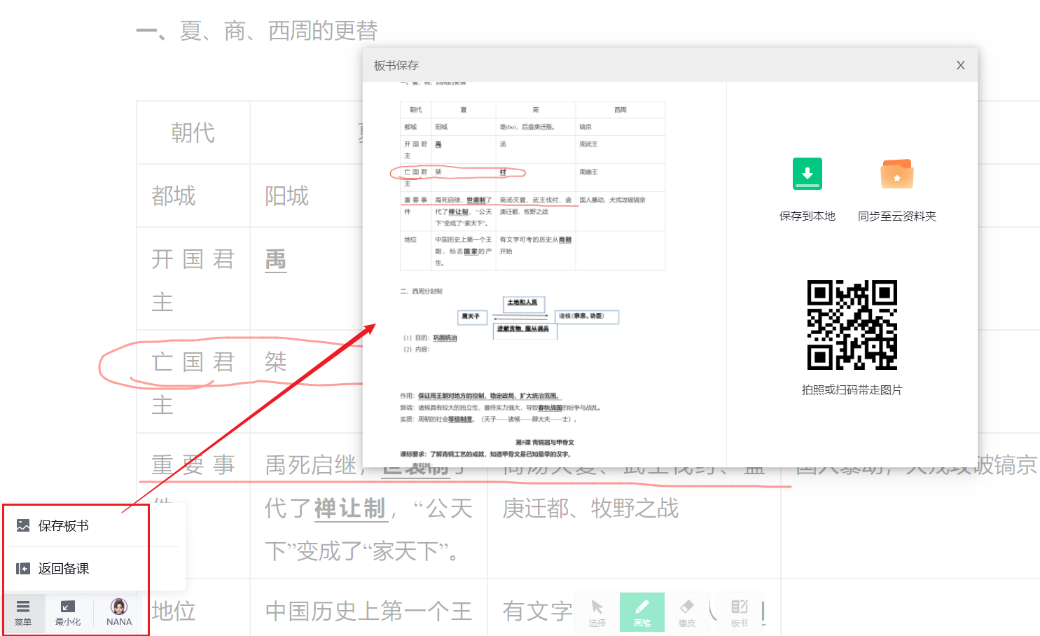Click the 都城 row label
This screenshot has width=1040, height=636.
point(174,196)
